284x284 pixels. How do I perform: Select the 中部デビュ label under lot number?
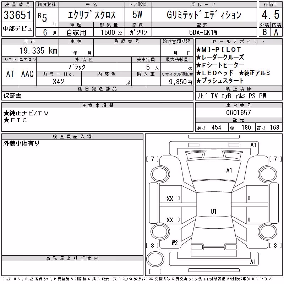tap(17, 29)
